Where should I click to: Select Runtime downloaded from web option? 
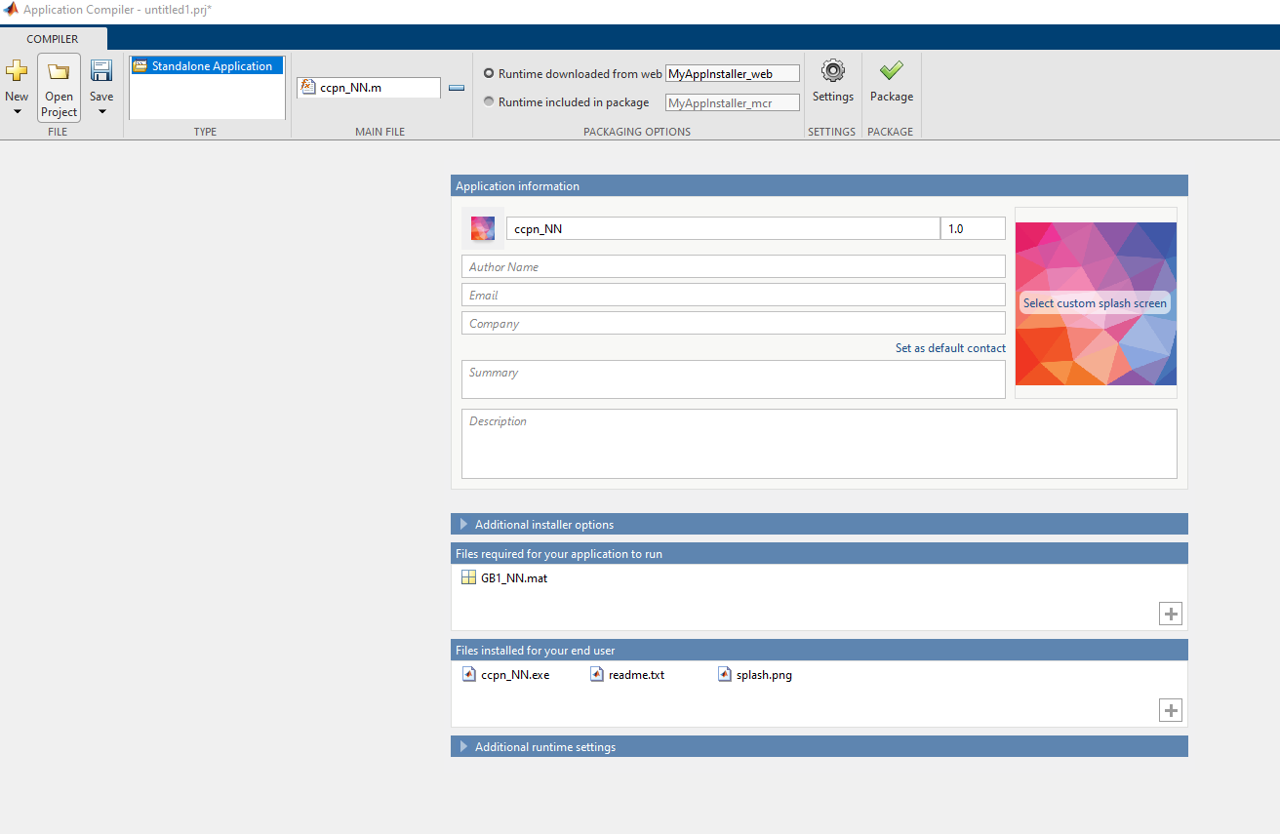click(x=489, y=73)
